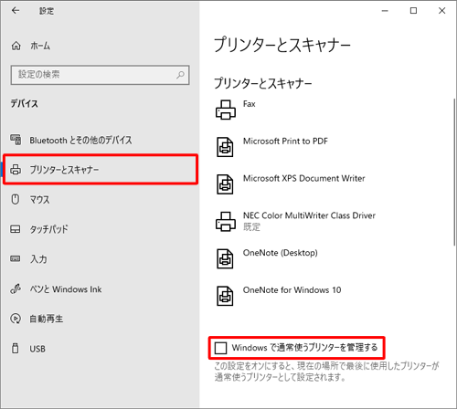Click the Microsoft Print to PDF icon
The height and width of the screenshot is (409, 457).
pos(225,147)
